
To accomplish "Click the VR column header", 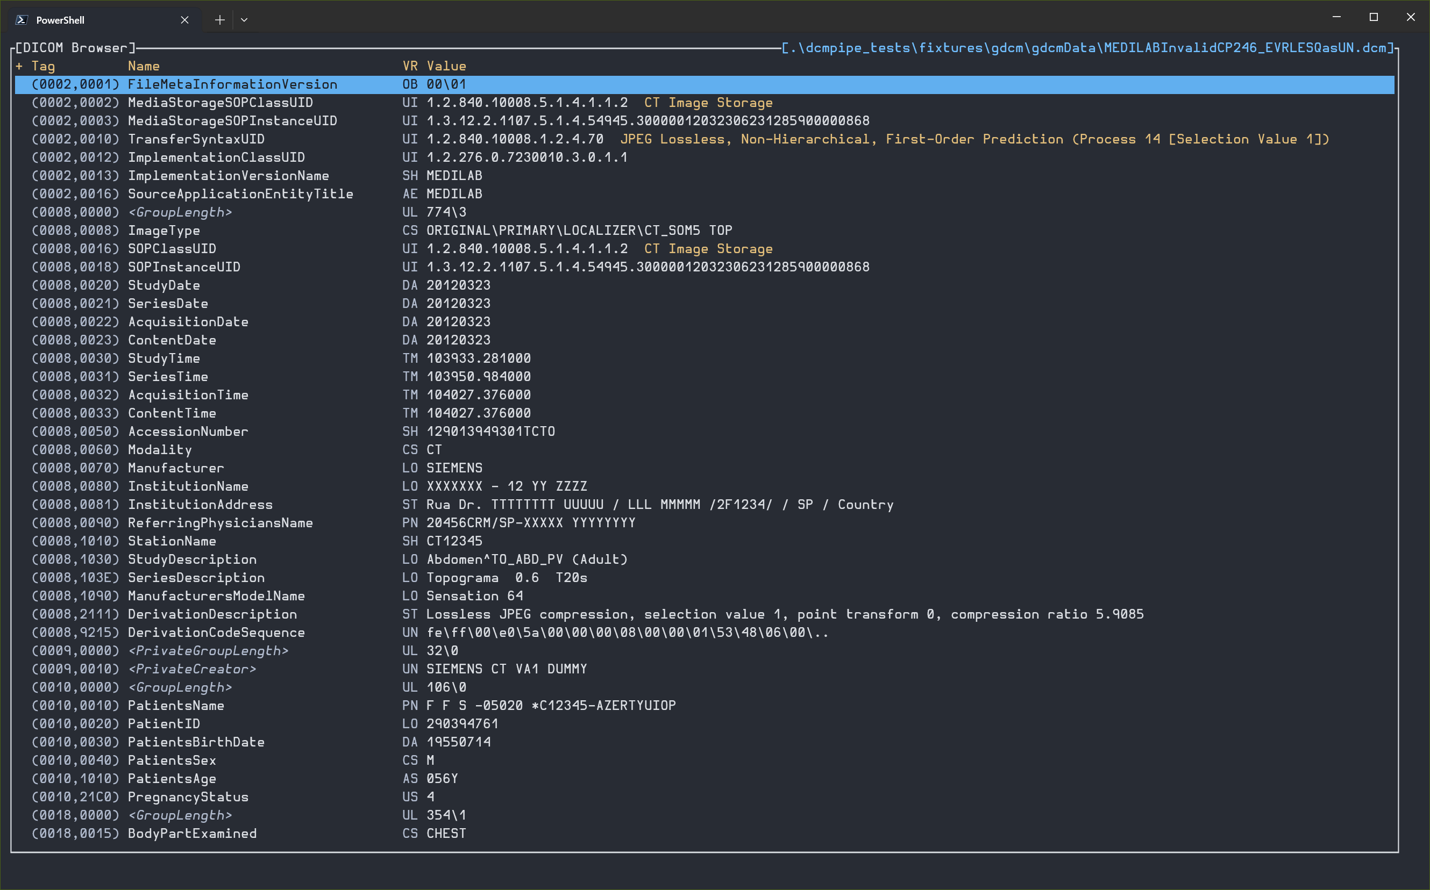I will coord(410,66).
